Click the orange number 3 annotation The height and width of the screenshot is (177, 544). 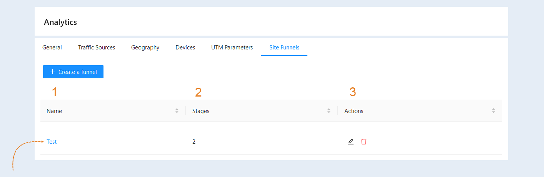tap(353, 92)
